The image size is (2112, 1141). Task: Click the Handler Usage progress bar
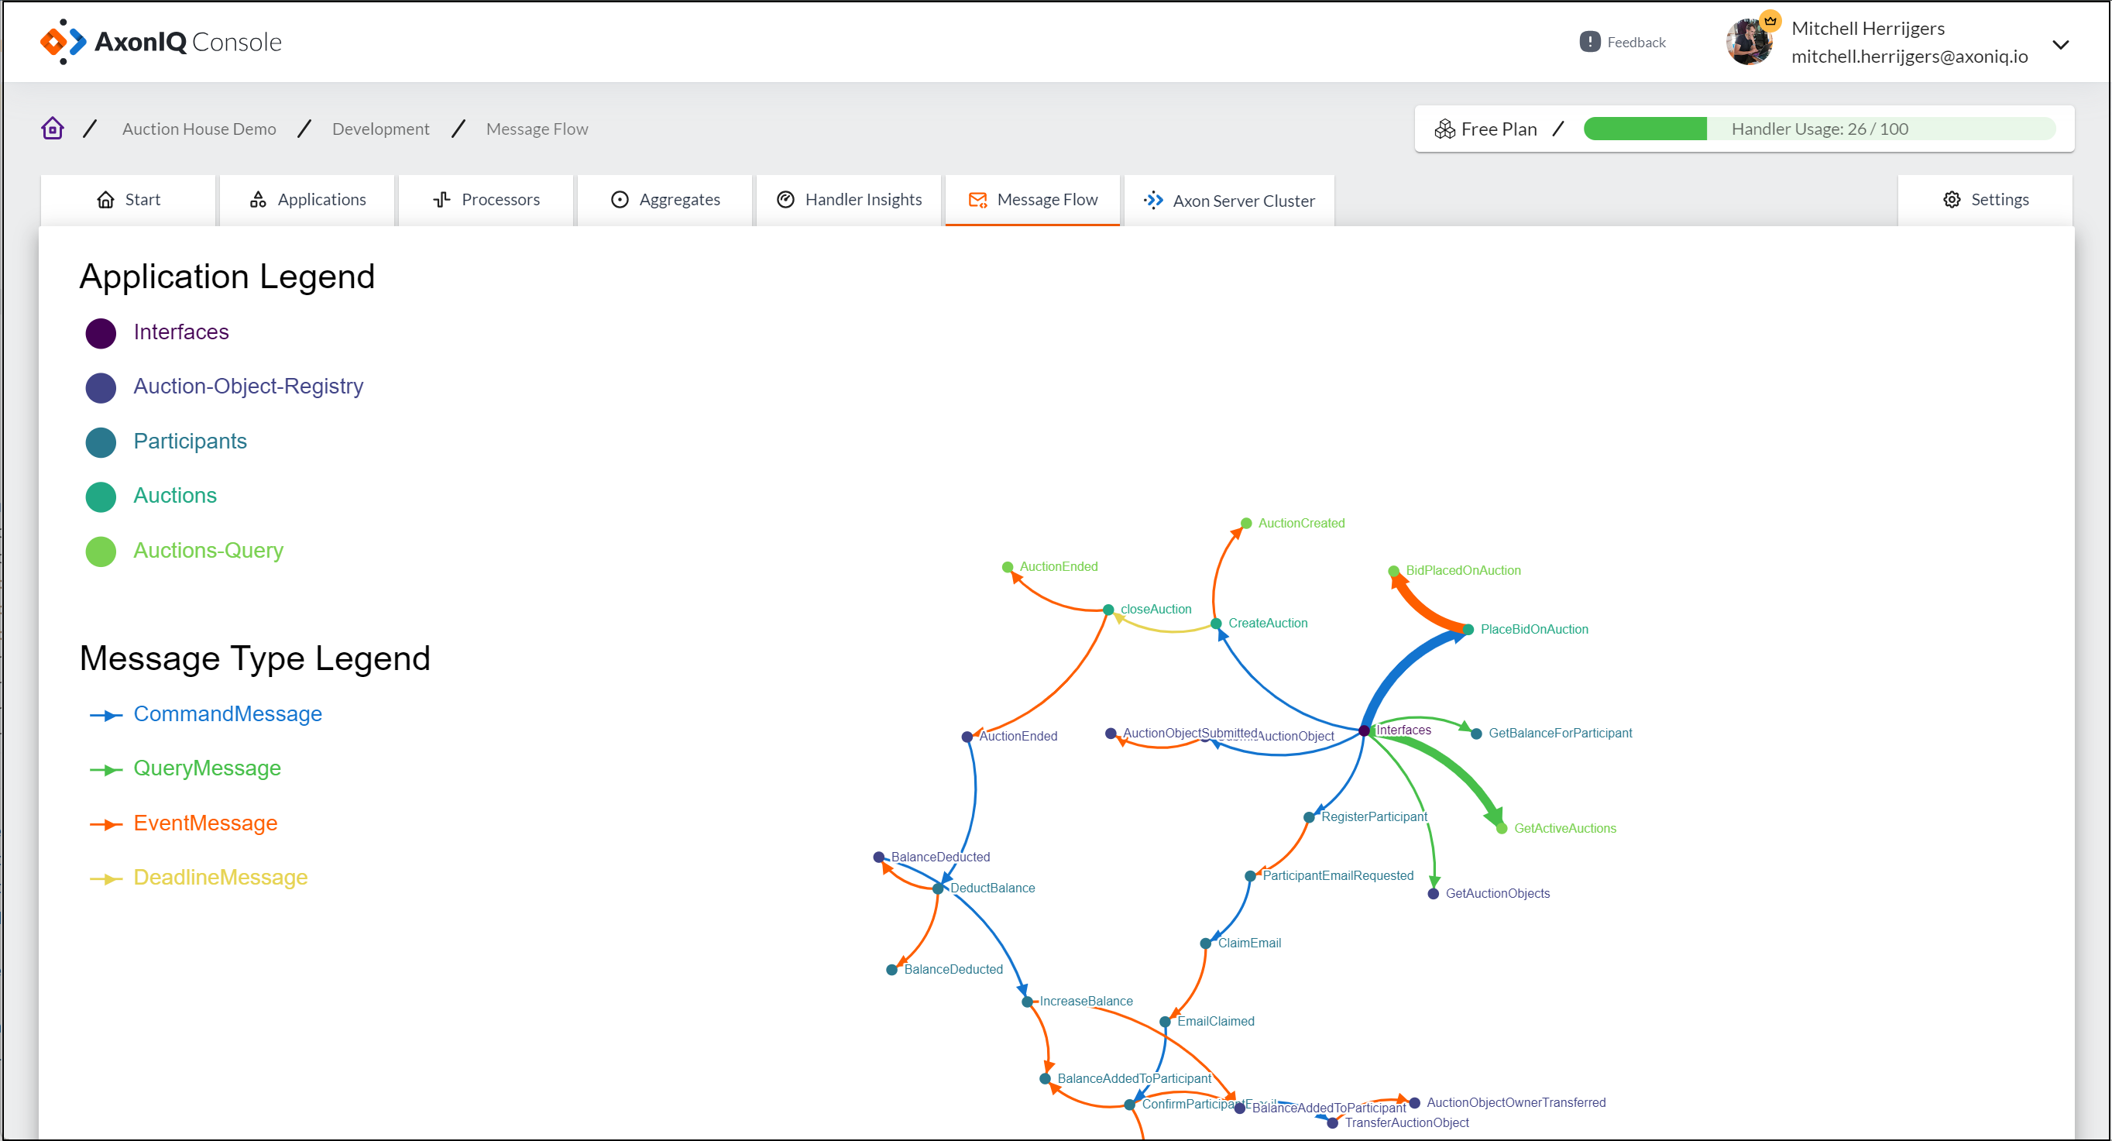tap(1819, 129)
